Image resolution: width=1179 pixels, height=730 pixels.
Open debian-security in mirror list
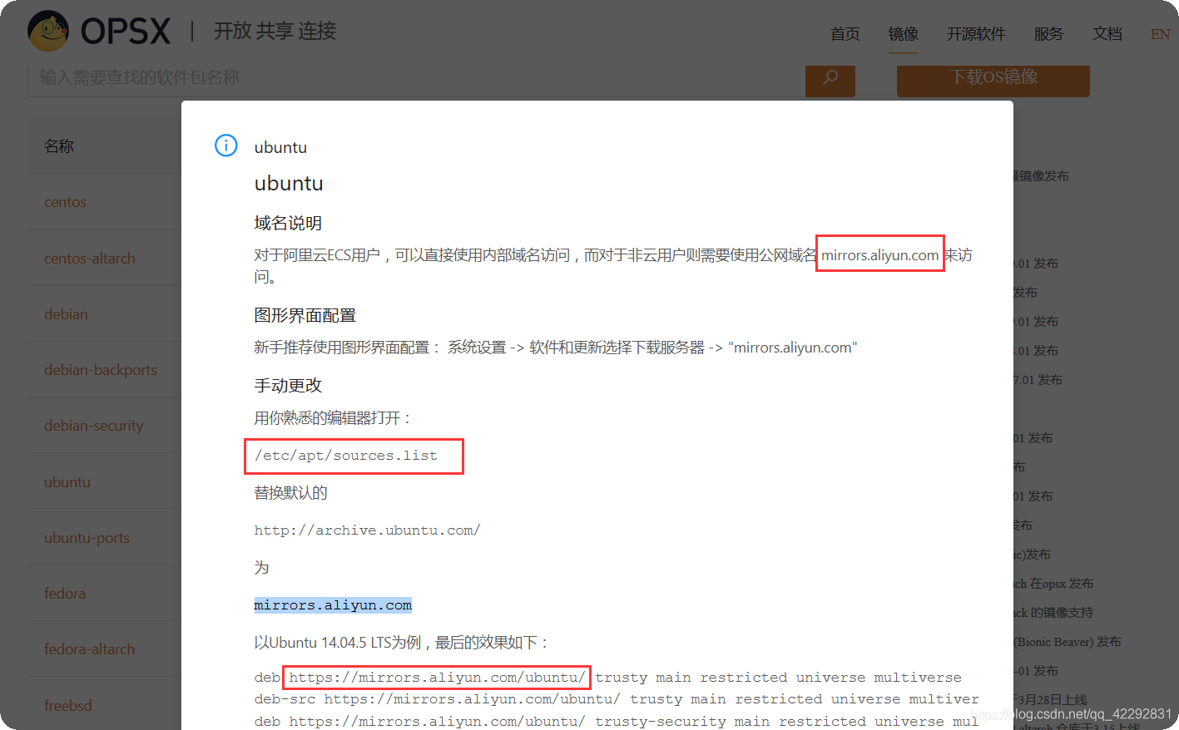point(94,426)
